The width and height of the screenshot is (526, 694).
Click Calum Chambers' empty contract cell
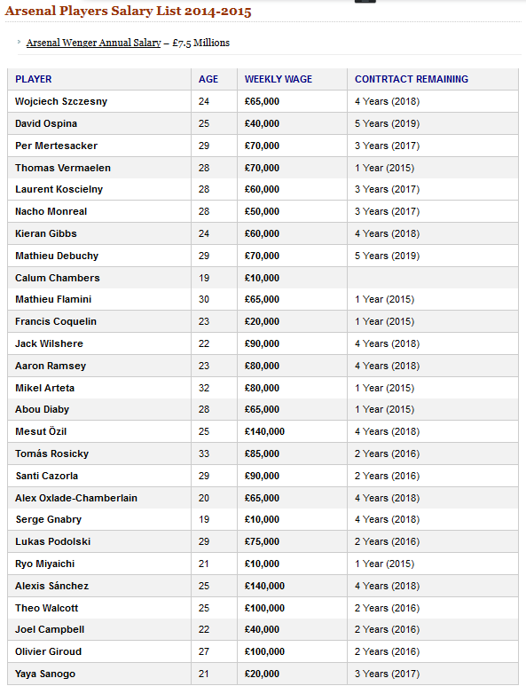point(433,278)
